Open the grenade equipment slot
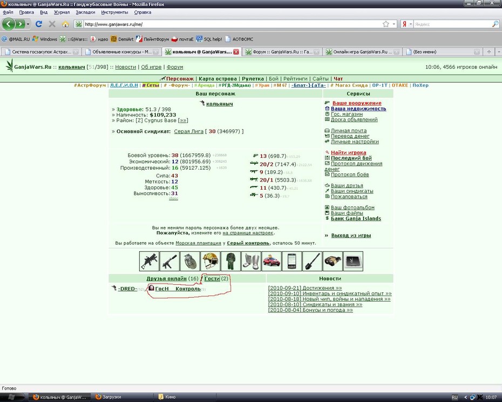The image size is (502, 402). [x=190, y=261]
